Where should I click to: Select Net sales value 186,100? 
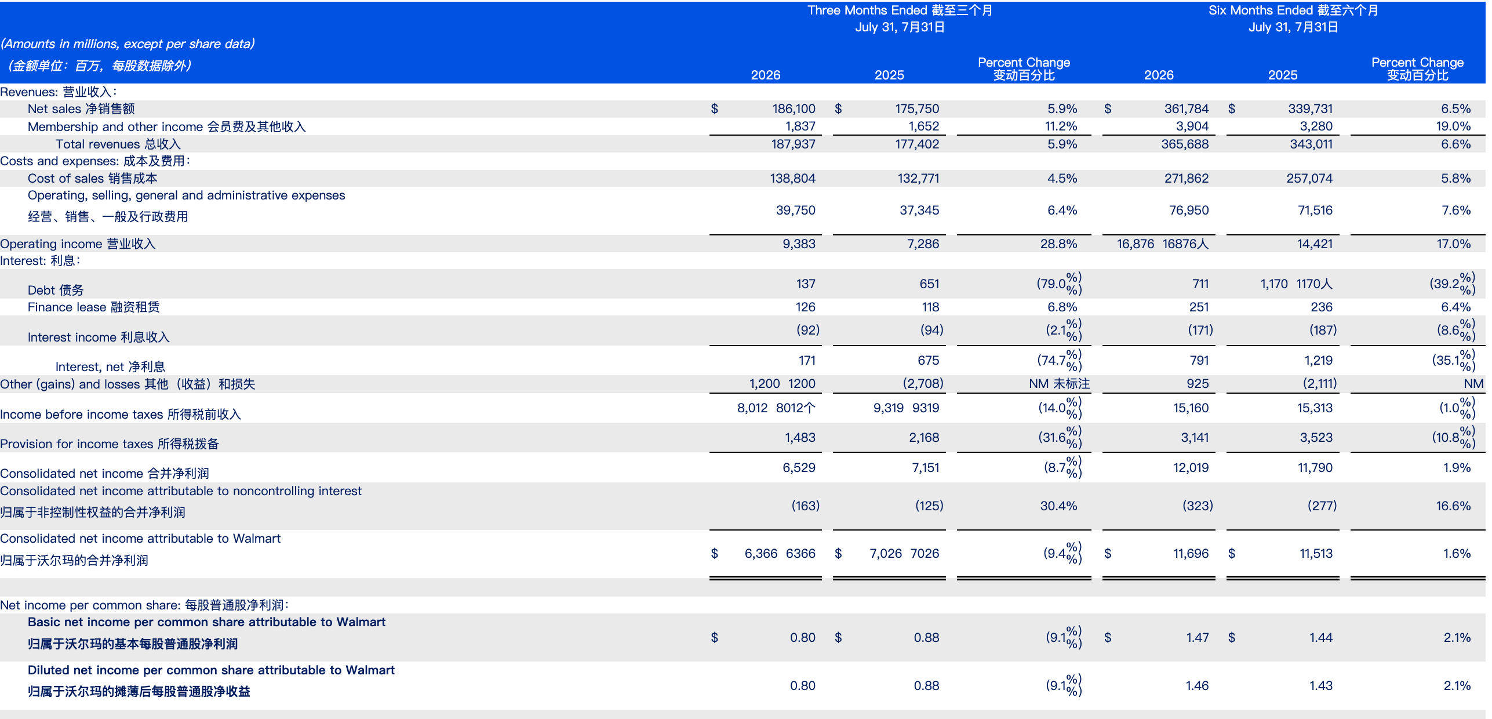(x=794, y=109)
